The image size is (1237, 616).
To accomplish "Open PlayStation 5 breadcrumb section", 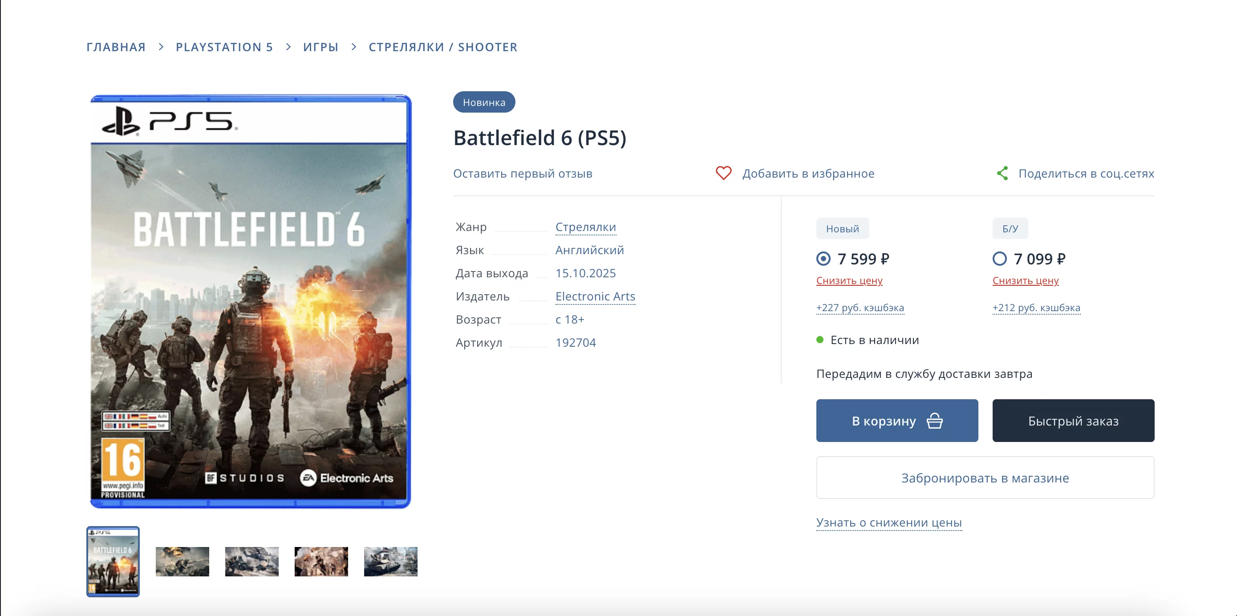I will [x=224, y=47].
